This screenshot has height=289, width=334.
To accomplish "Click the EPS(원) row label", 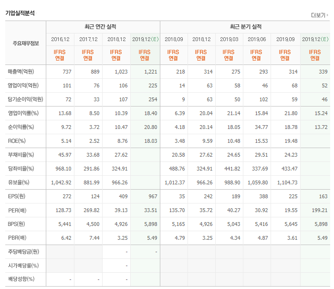I will coord(17,196).
